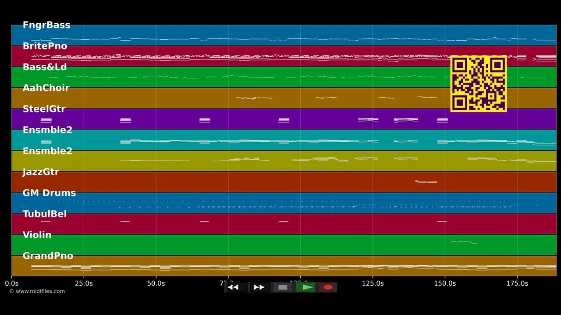The width and height of the screenshot is (561, 315).
Task: Select the AahChoir track label
Action: tap(46, 88)
